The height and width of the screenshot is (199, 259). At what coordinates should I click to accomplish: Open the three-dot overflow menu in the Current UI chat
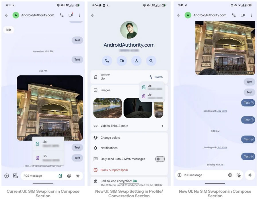(x=79, y=15)
